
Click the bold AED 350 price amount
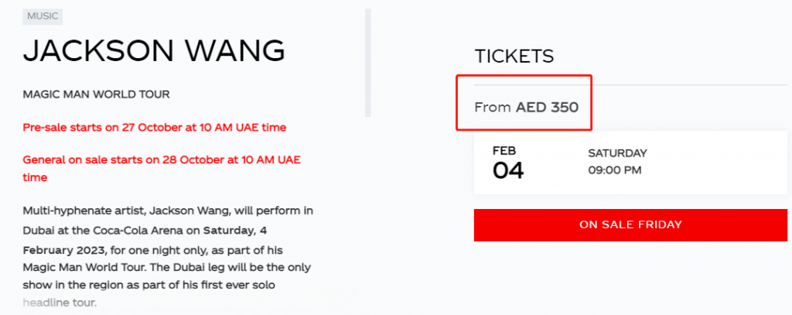pyautogui.click(x=547, y=107)
